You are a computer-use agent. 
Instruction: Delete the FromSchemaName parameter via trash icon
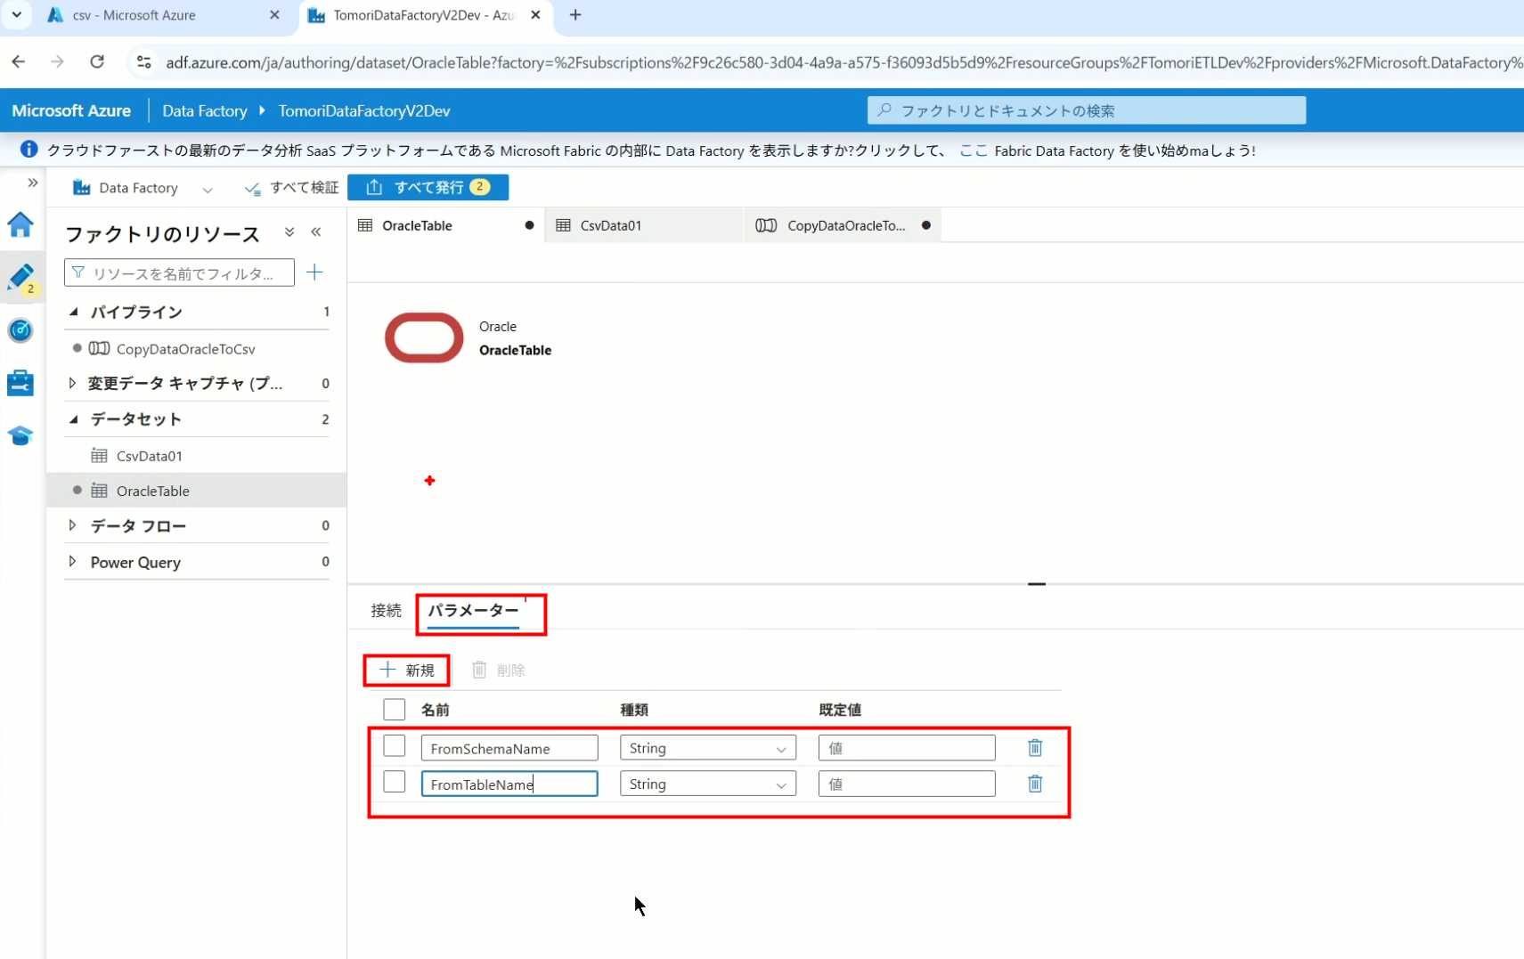click(1034, 748)
